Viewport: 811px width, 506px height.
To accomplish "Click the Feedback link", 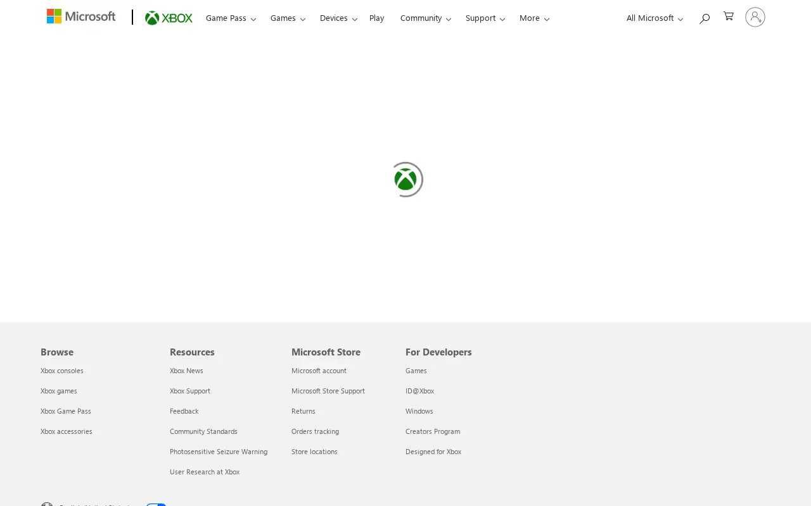I will (184, 411).
